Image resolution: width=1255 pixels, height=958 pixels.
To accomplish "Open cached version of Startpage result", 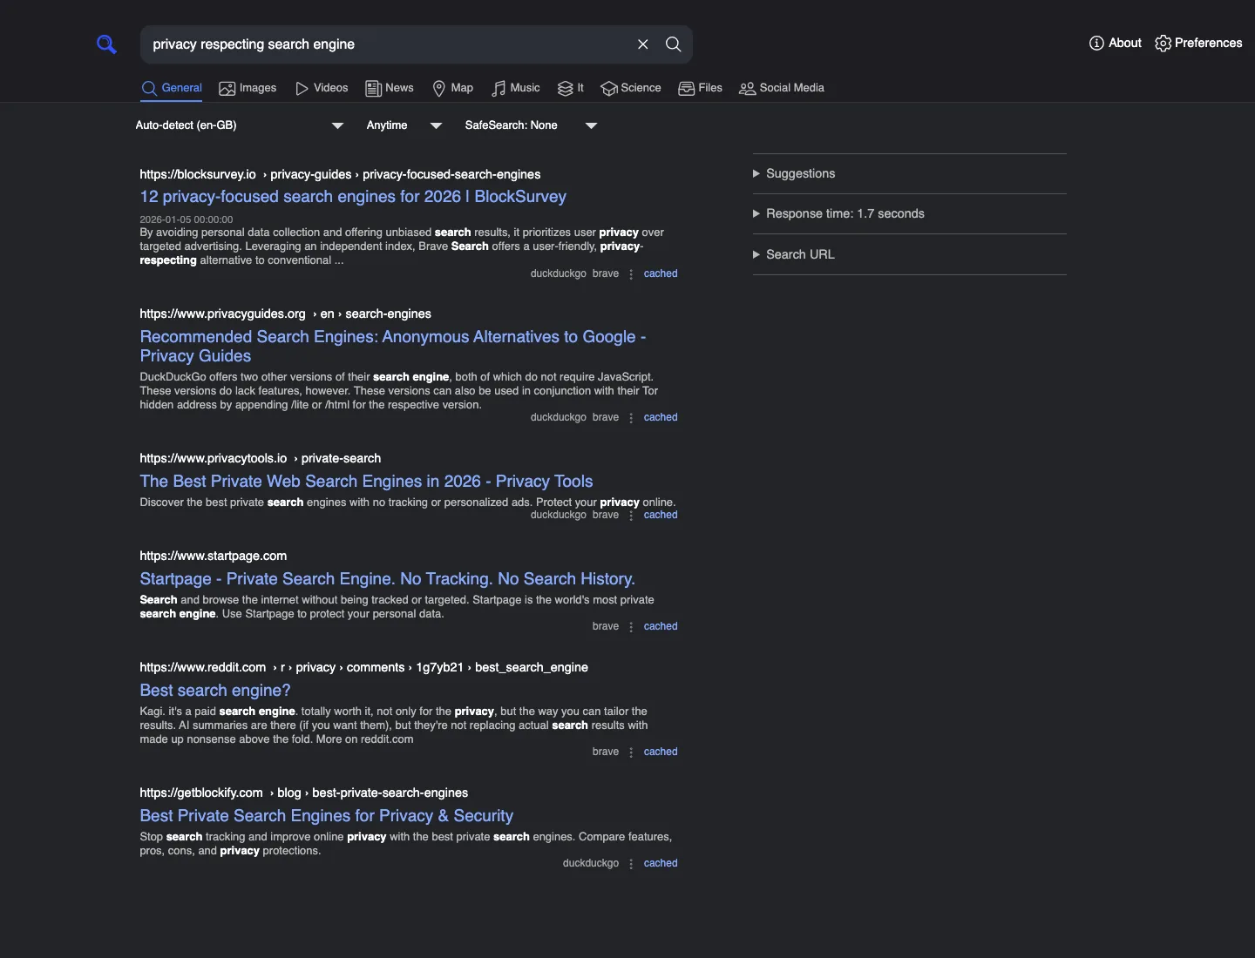I will coord(661,626).
